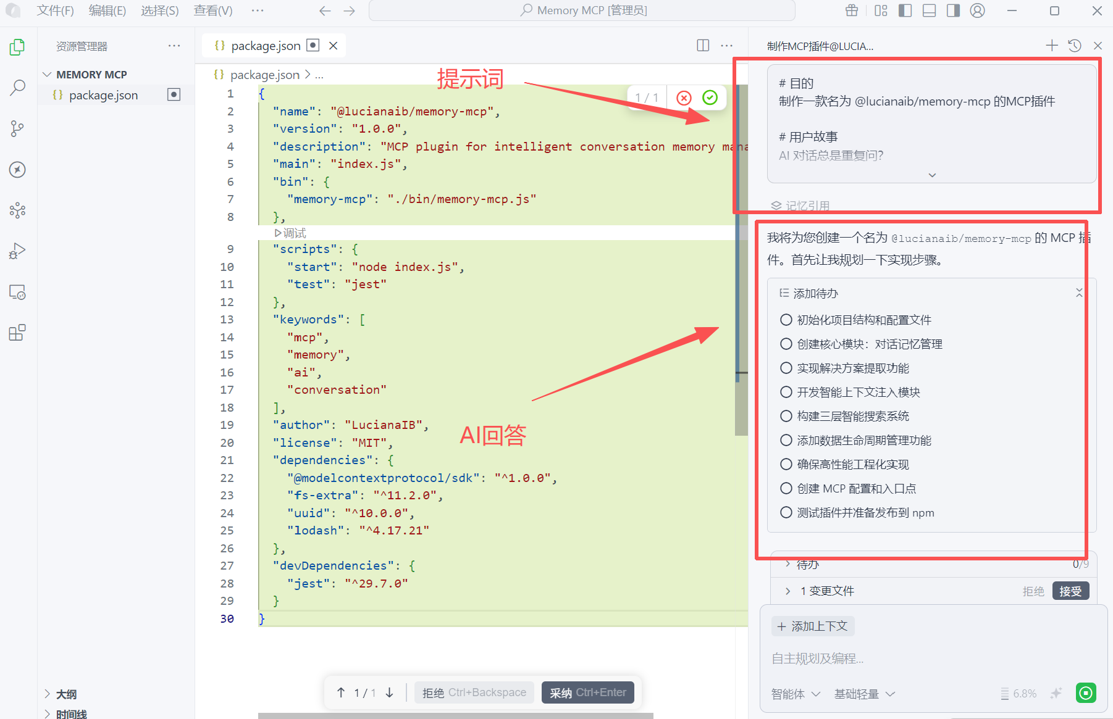Click 接受 for the changed file
Screen dimensions: 1113x719
tap(1070, 591)
